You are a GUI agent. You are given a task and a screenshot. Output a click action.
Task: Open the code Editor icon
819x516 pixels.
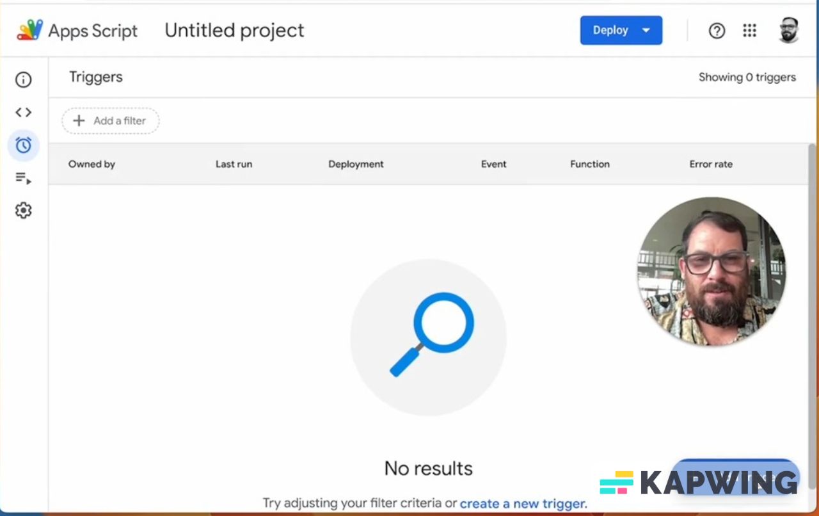click(x=24, y=113)
